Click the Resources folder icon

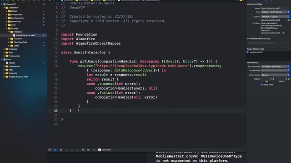click(9, 21)
